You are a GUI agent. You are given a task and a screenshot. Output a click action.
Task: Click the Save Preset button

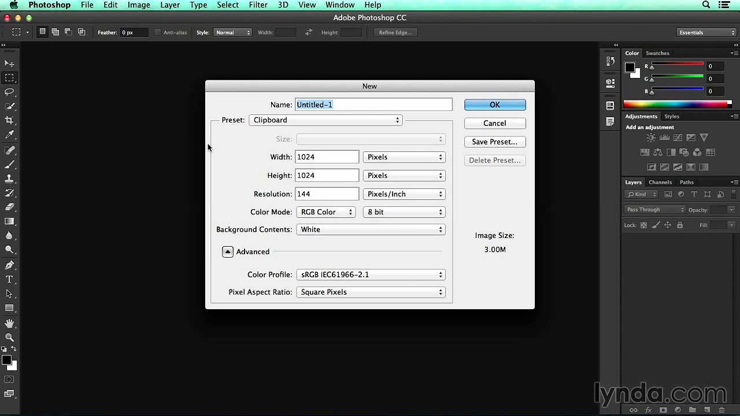coord(495,142)
